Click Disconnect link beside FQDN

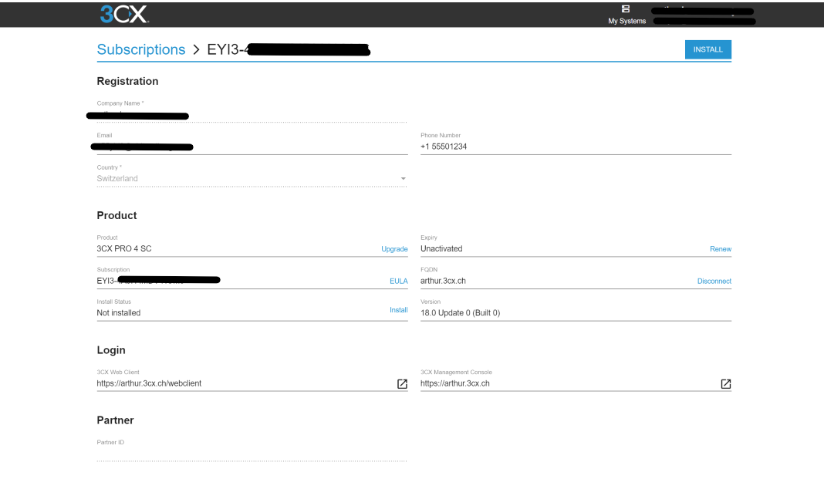[714, 281]
